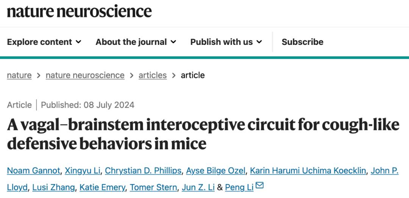Go to the nature breadcrumb link
This screenshot has width=409, height=198.
click(x=19, y=75)
